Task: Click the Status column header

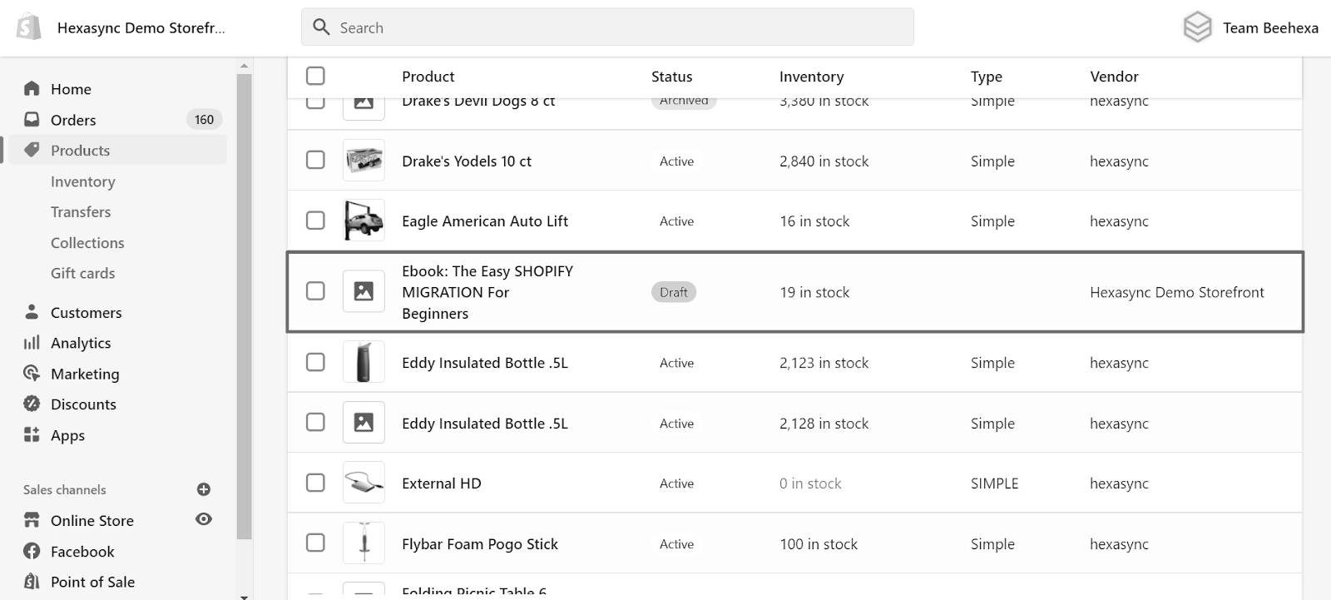Action: tap(672, 77)
